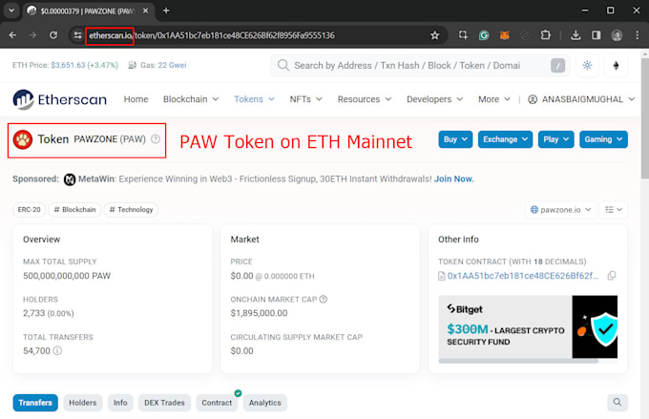Image resolution: width=649 pixels, height=419 pixels.
Task: Click the 22 Gwei gas link
Action: (172, 65)
